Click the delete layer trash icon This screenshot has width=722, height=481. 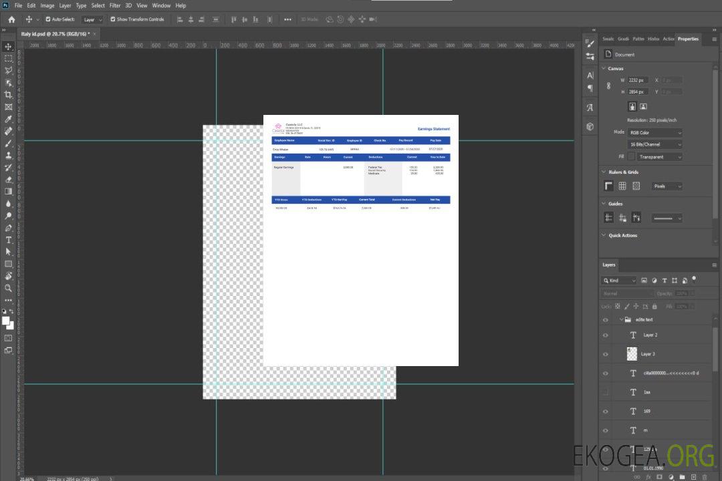[705, 477]
